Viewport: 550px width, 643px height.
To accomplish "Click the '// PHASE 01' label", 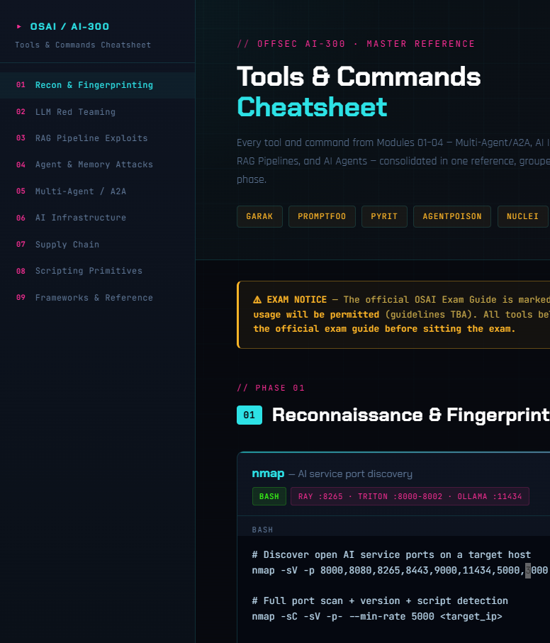I will click(271, 388).
